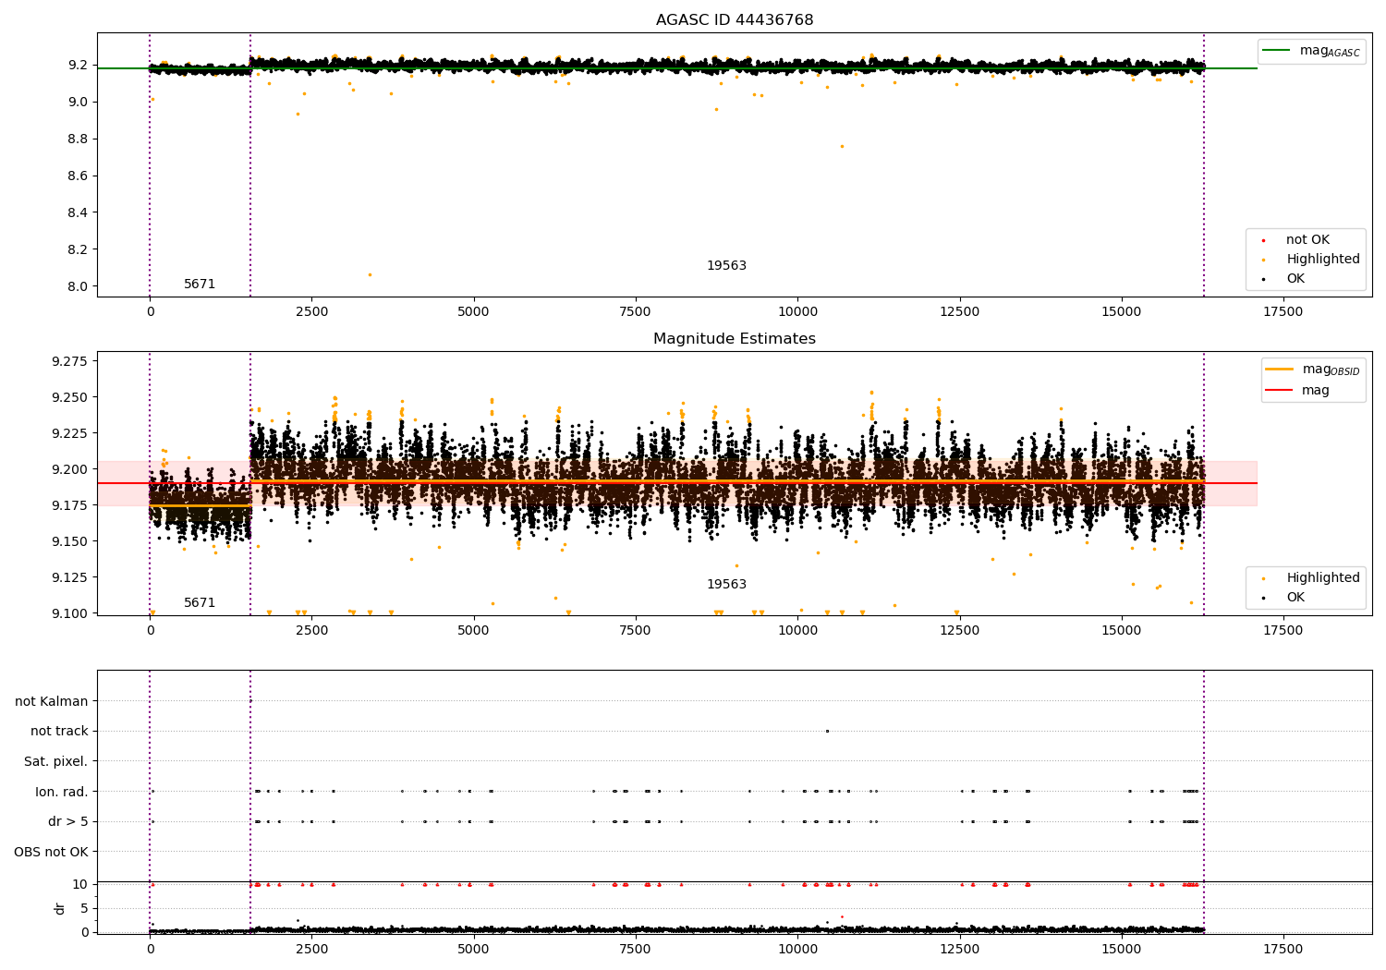Viewport: 1386px width, 970px height.
Task: Select 'Highlighted' legend entry in top plot
Action: 1322,260
